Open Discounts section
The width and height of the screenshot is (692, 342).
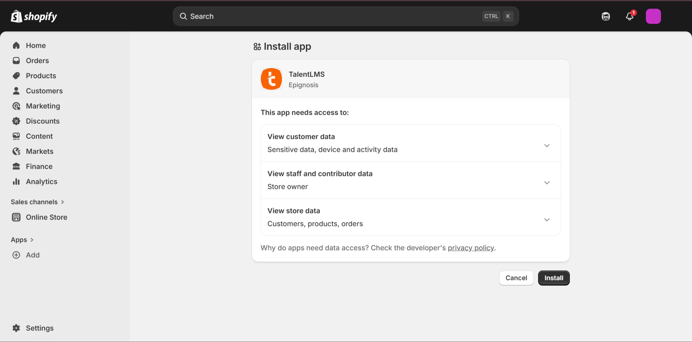[x=43, y=121]
